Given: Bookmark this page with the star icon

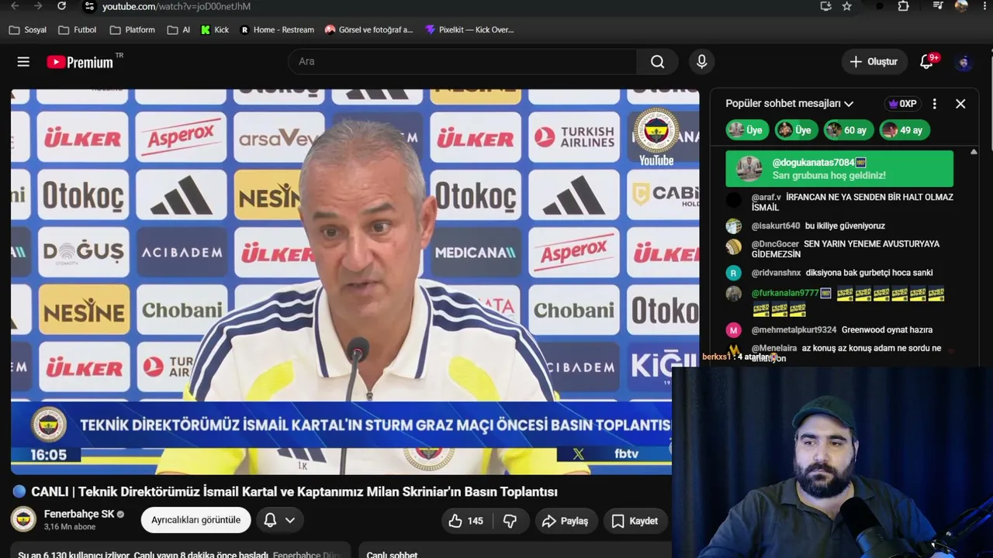Looking at the screenshot, I should (x=847, y=6).
